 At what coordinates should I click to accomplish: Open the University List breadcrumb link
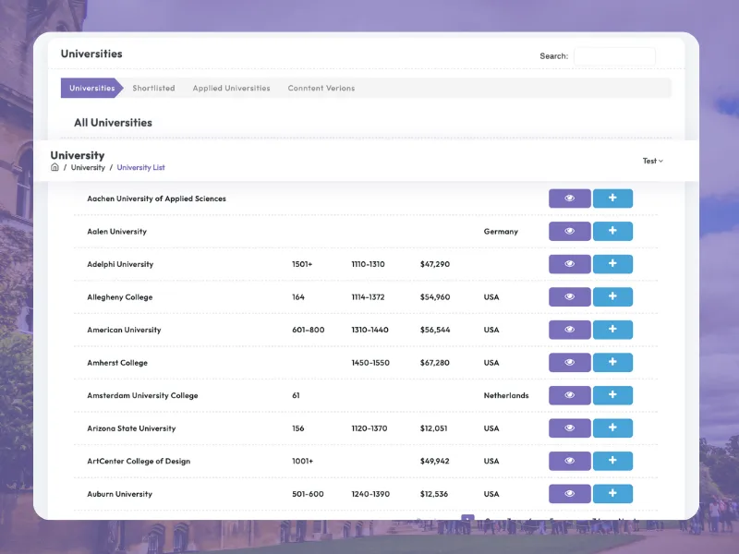[x=140, y=168]
